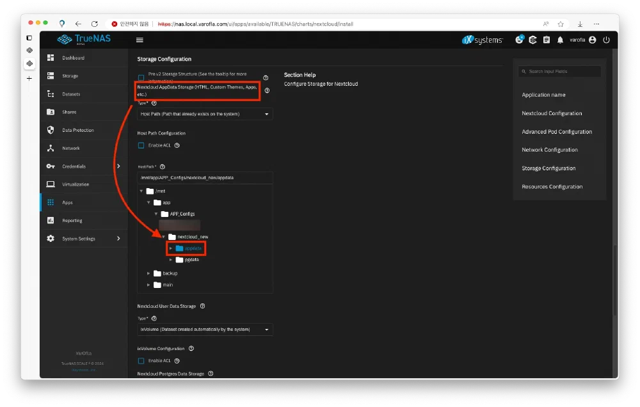640x407 pixels.
Task: Open the user account icon beside varofla
Action: pos(592,40)
